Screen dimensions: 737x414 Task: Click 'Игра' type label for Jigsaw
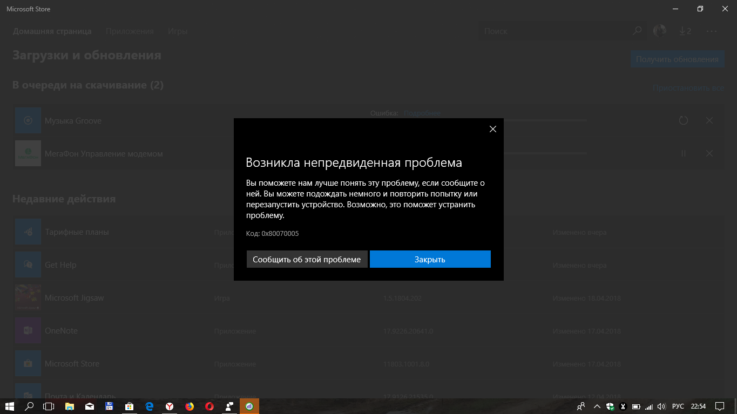(222, 298)
